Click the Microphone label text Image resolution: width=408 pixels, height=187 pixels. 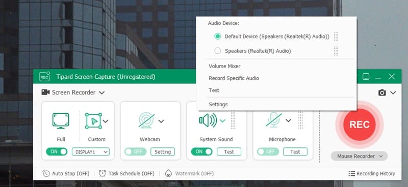pos(283,139)
